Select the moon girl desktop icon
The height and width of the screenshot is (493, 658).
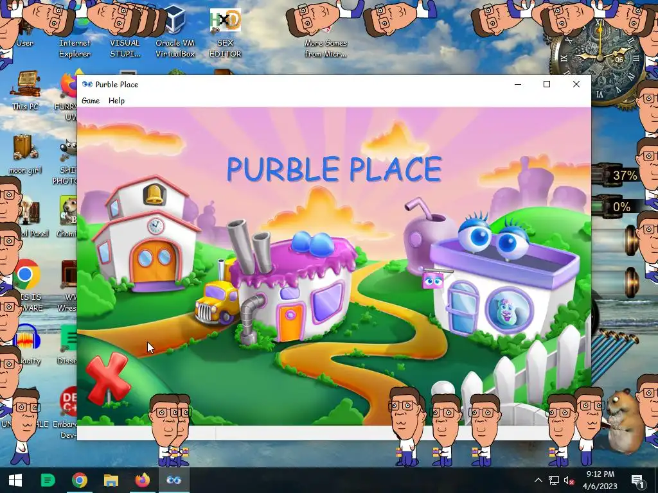point(25,154)
